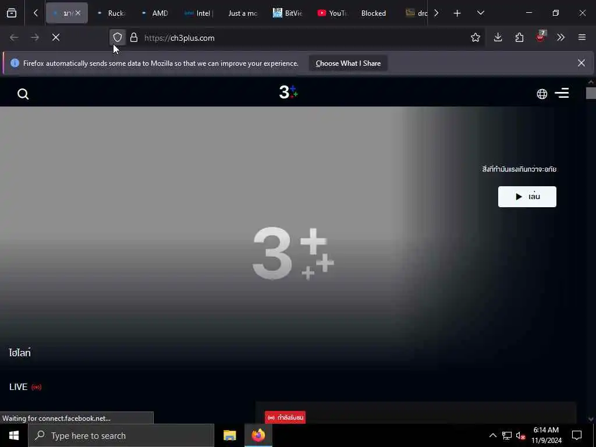This screenshot has width=596, height=447.
Task: Bookmark this page with the star
Action: (x=475, y=38)
